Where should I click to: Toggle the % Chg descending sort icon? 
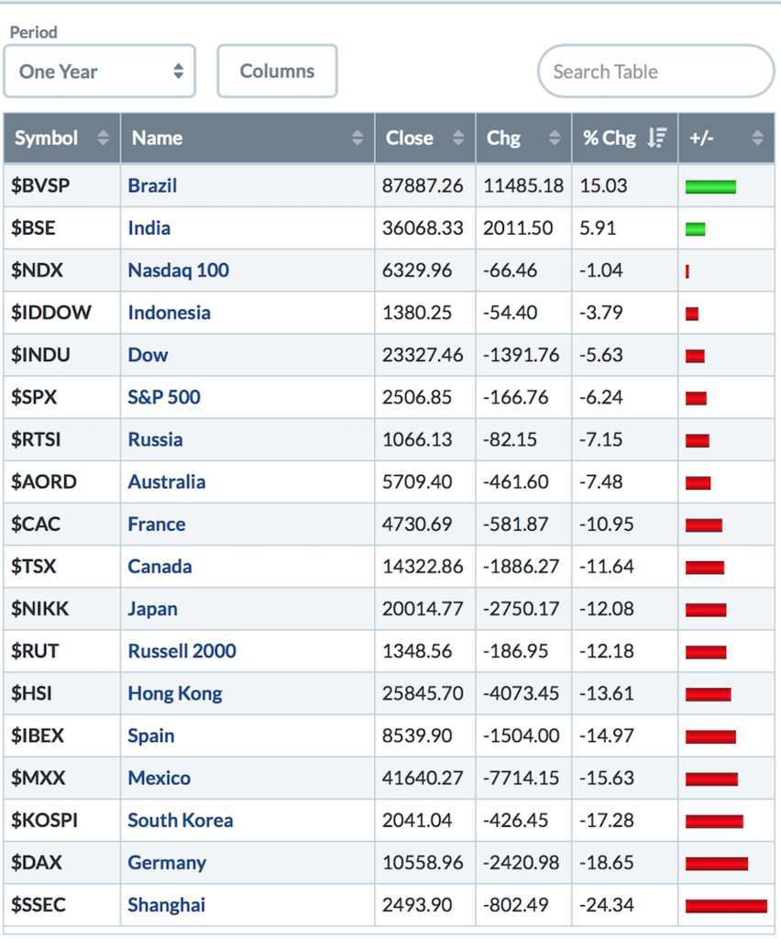coord(657,138)
